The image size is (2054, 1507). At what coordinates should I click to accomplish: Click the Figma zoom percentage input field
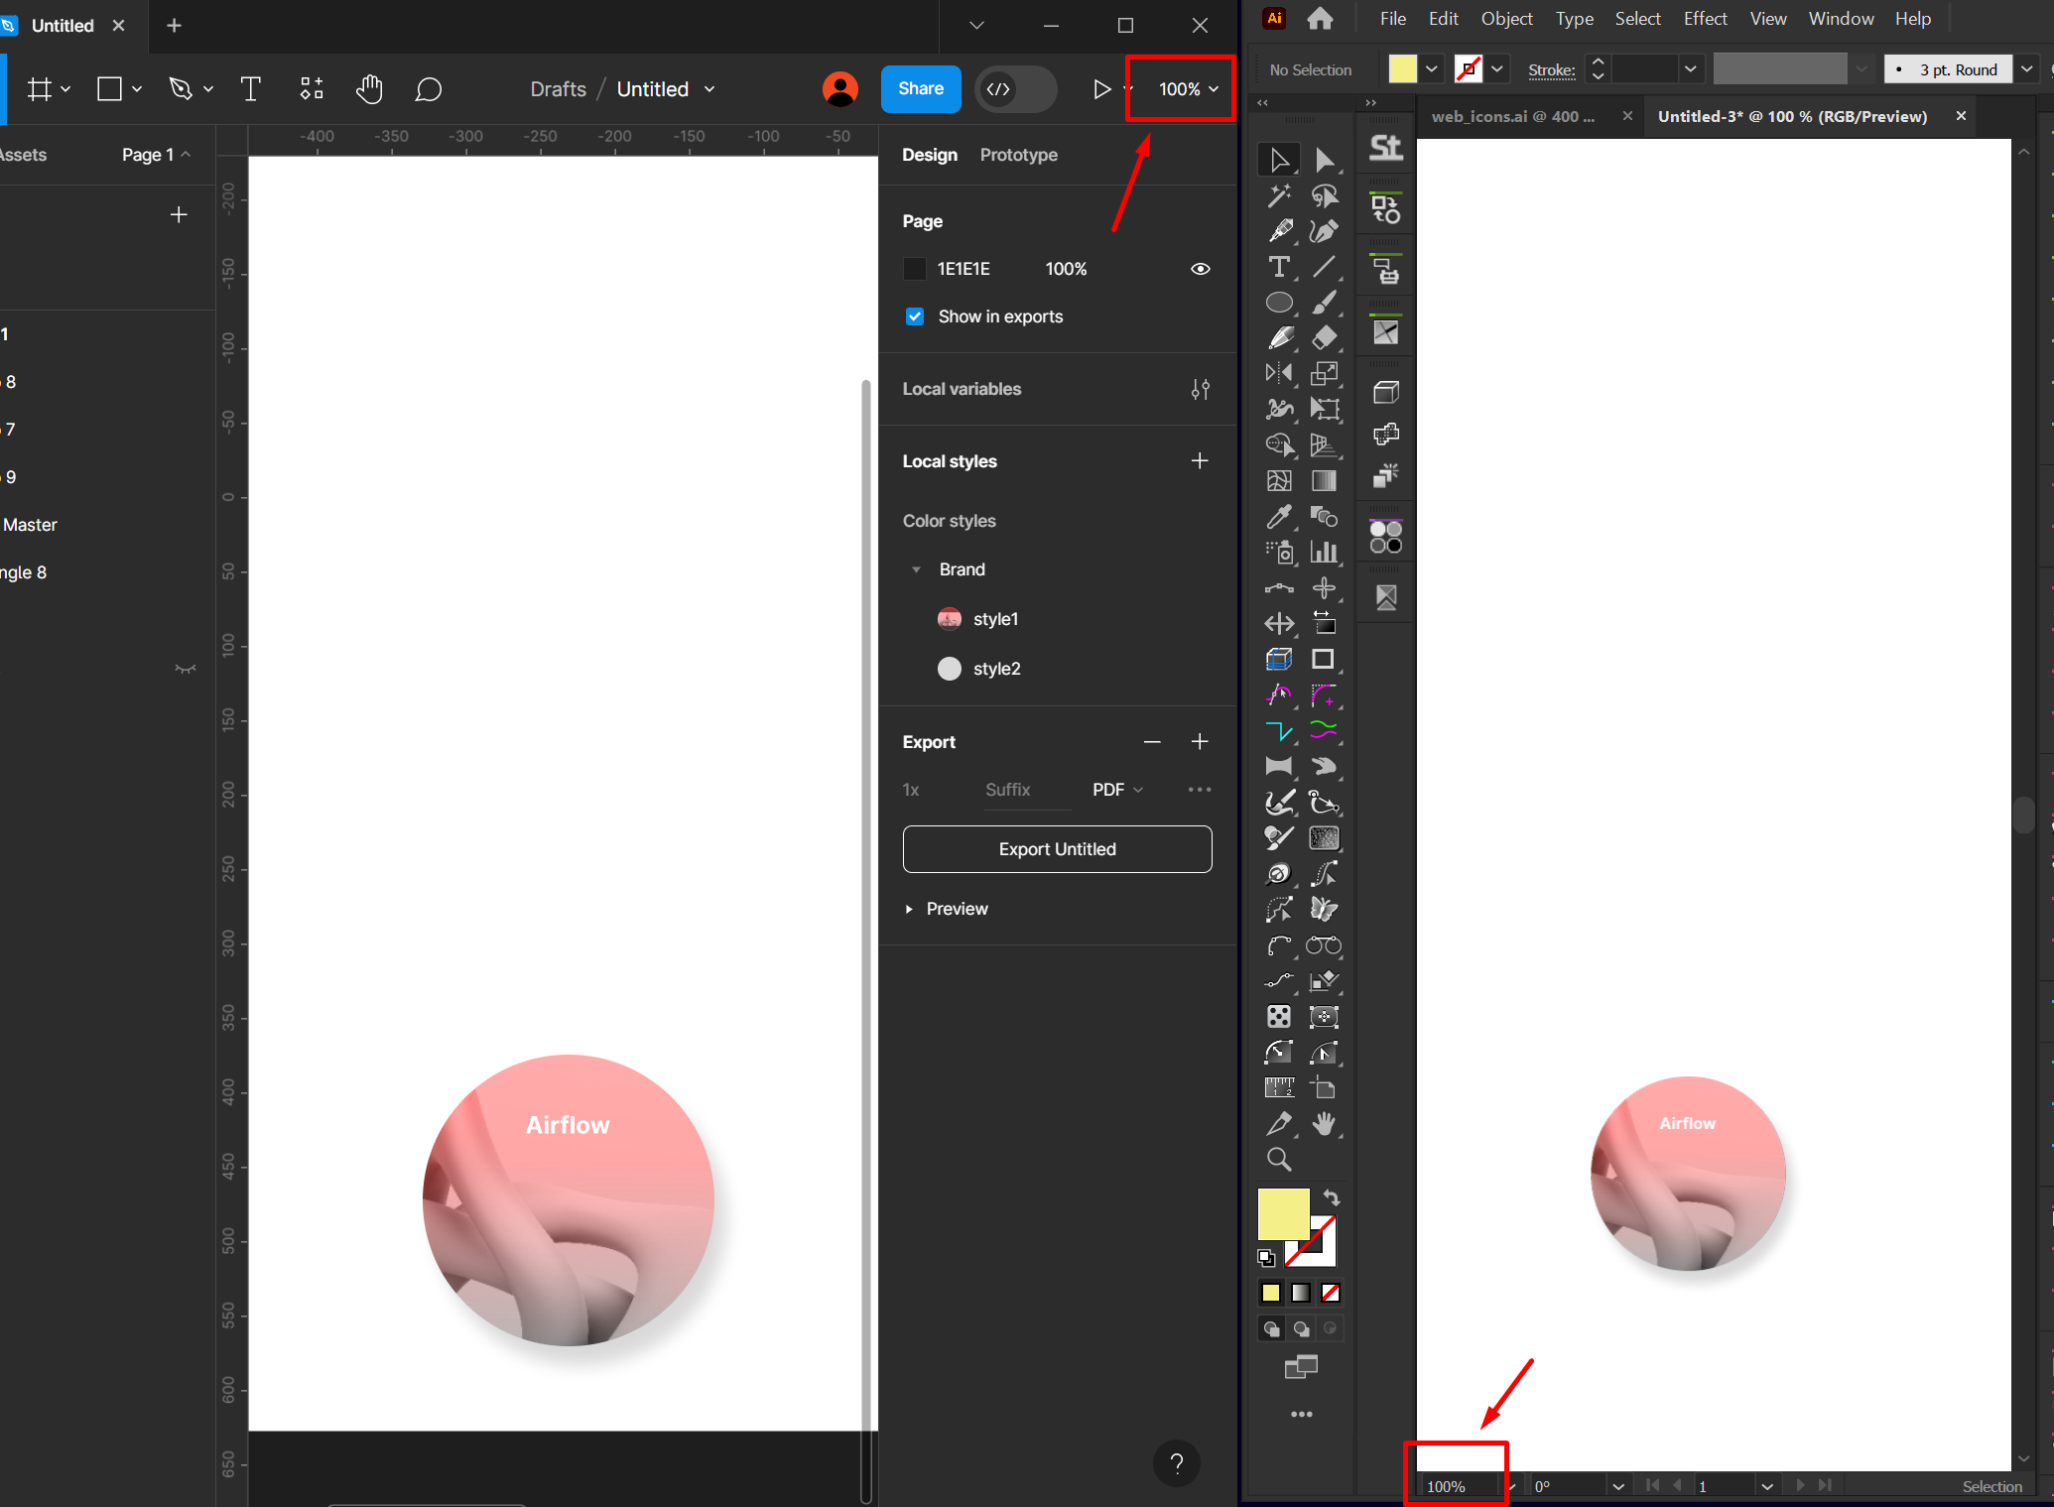pyautogui.click(x=1179, y=89)
